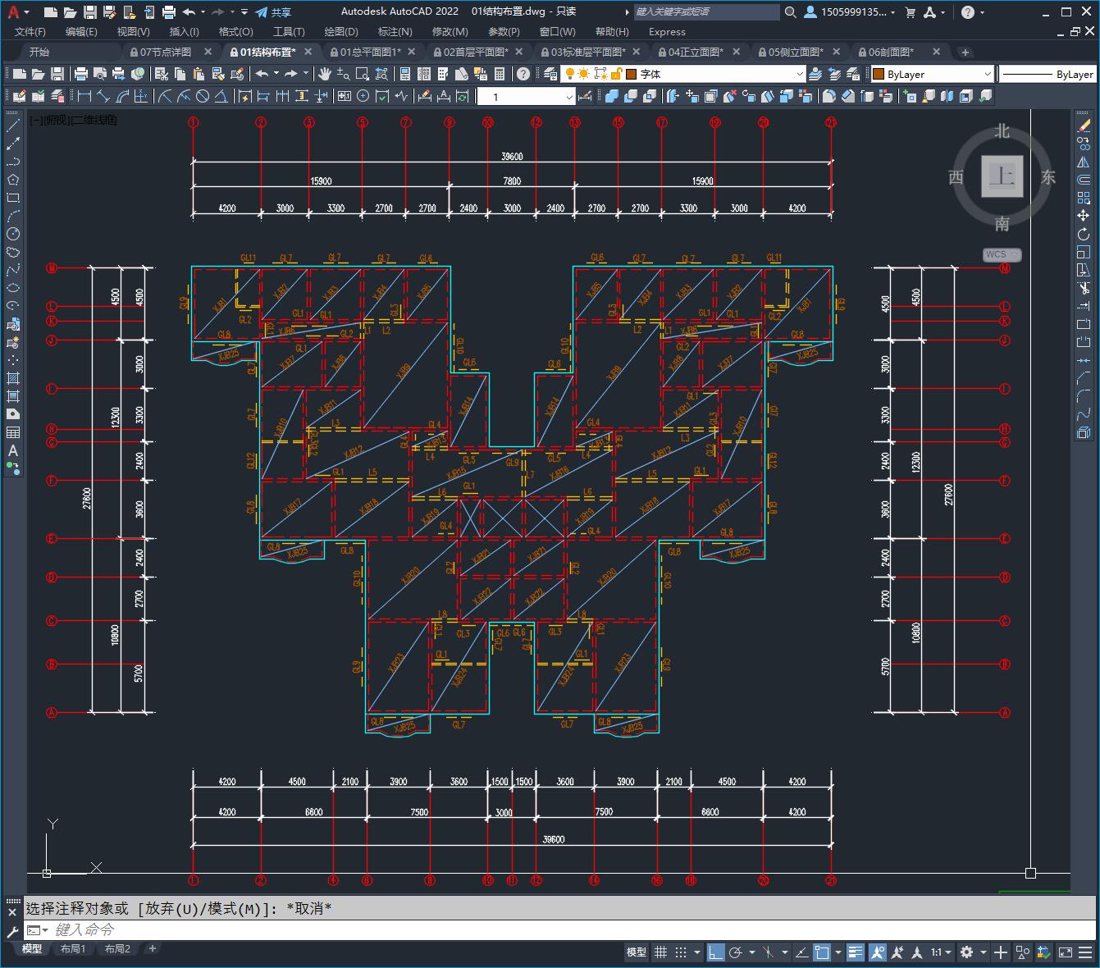Select the Multiline Text tool
The height and width of the screenshot is (968, 1100).
click(x=13, y=450)
